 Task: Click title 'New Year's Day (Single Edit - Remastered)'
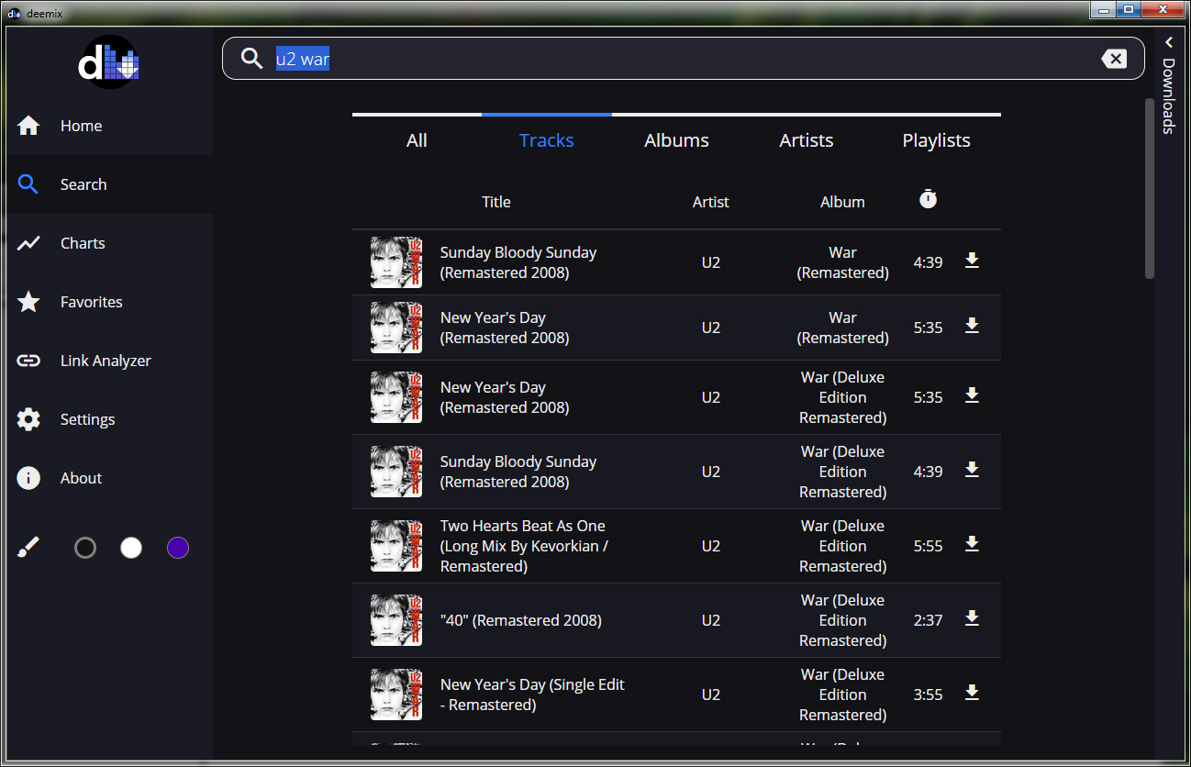point(532,695)
